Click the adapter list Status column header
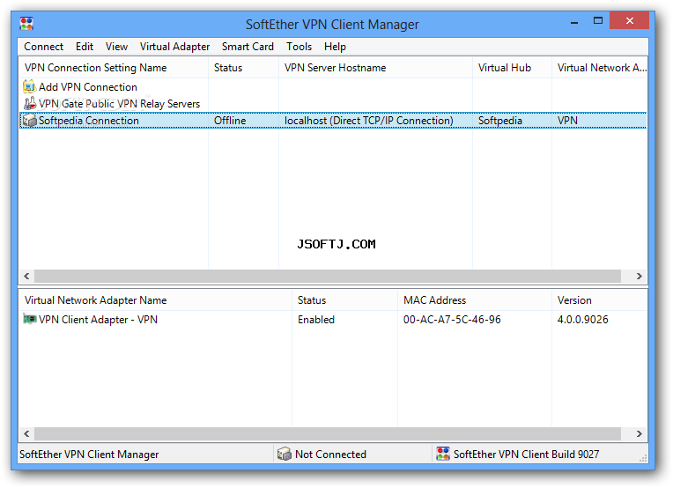673x488 pixels. pos(344,300)
